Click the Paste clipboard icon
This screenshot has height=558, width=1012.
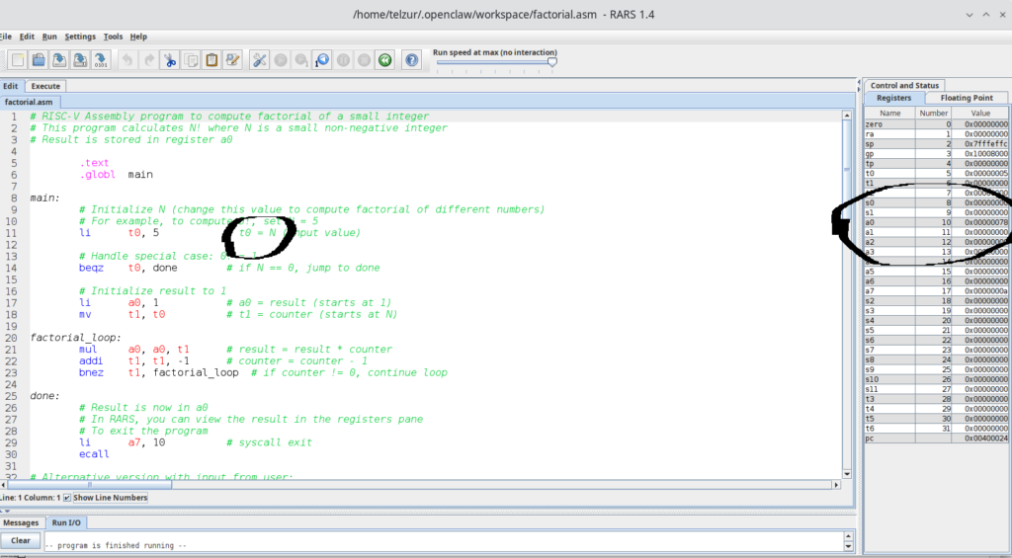pyautogui.click(x=211, y=60)
